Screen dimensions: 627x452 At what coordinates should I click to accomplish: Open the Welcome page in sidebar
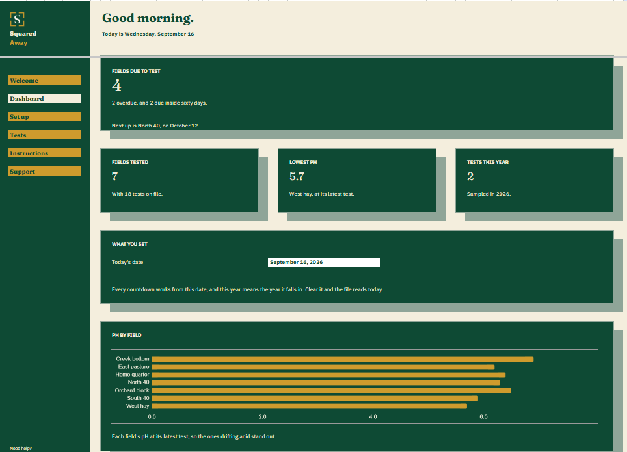click(44, 80)
